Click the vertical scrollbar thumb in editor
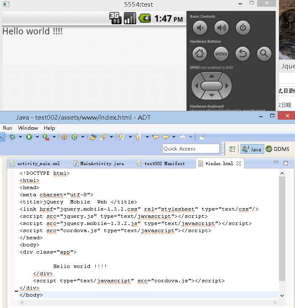295x308 pixels. [x=282, y=229]
